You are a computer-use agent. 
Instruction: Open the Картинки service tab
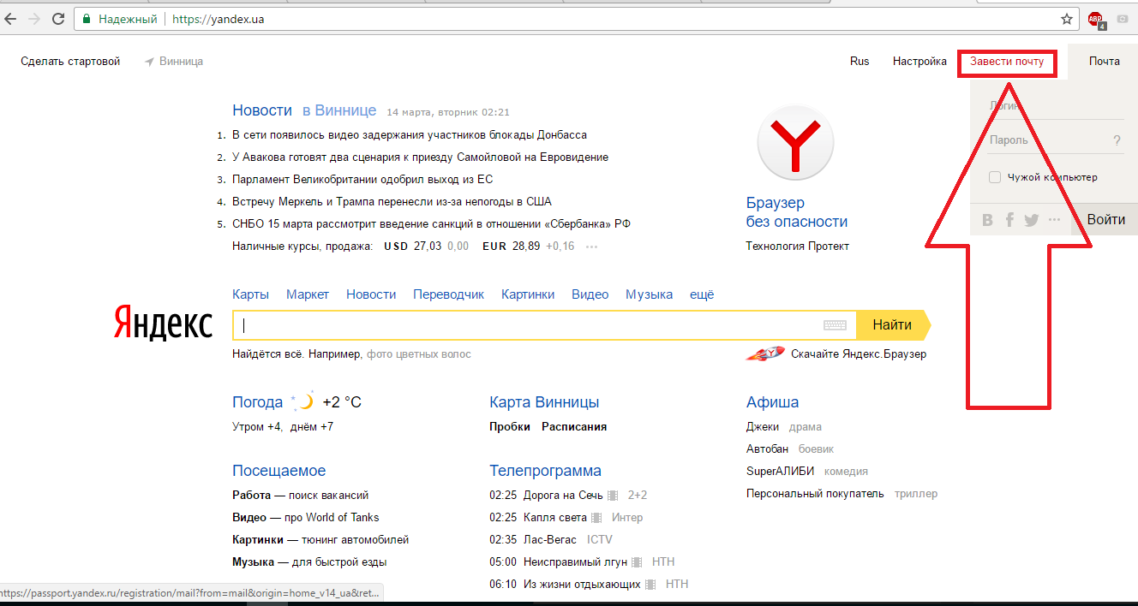[528, 294]
